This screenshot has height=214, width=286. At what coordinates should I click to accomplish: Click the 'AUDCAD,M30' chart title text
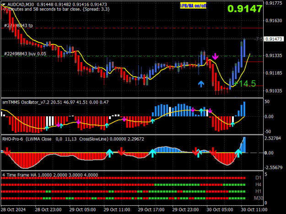click(21, 5)
